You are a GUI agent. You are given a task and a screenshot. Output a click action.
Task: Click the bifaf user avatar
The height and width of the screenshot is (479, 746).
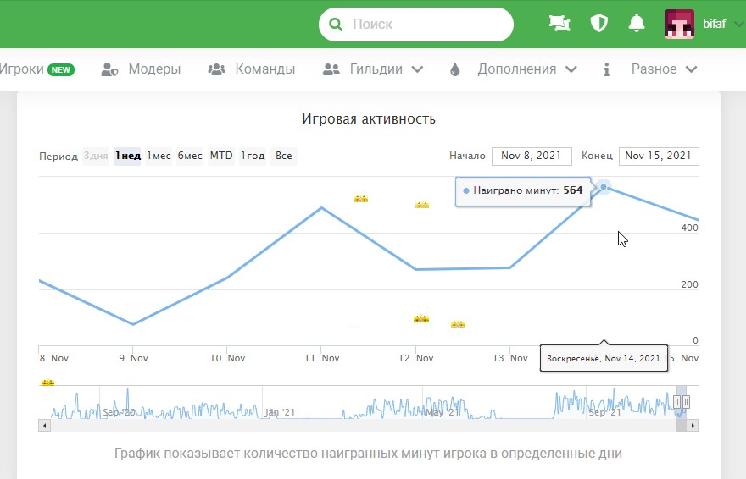(679, 25)
